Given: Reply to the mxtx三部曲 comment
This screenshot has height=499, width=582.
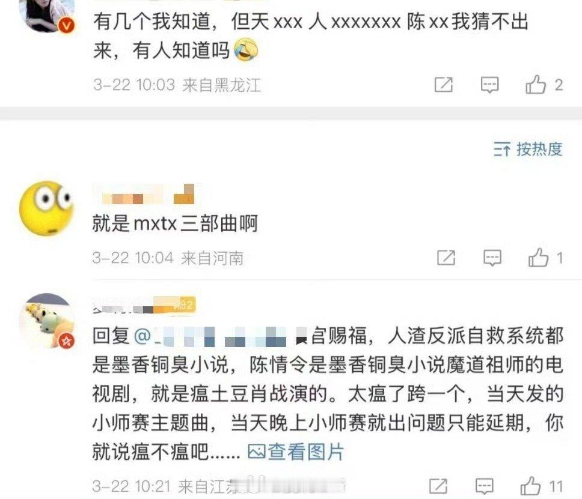Looking at the screenshot, I should [492, 258].
